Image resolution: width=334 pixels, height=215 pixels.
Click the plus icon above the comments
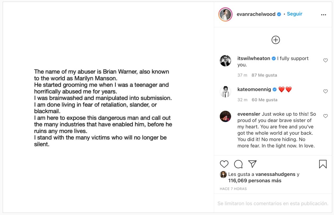click(276, 40)
